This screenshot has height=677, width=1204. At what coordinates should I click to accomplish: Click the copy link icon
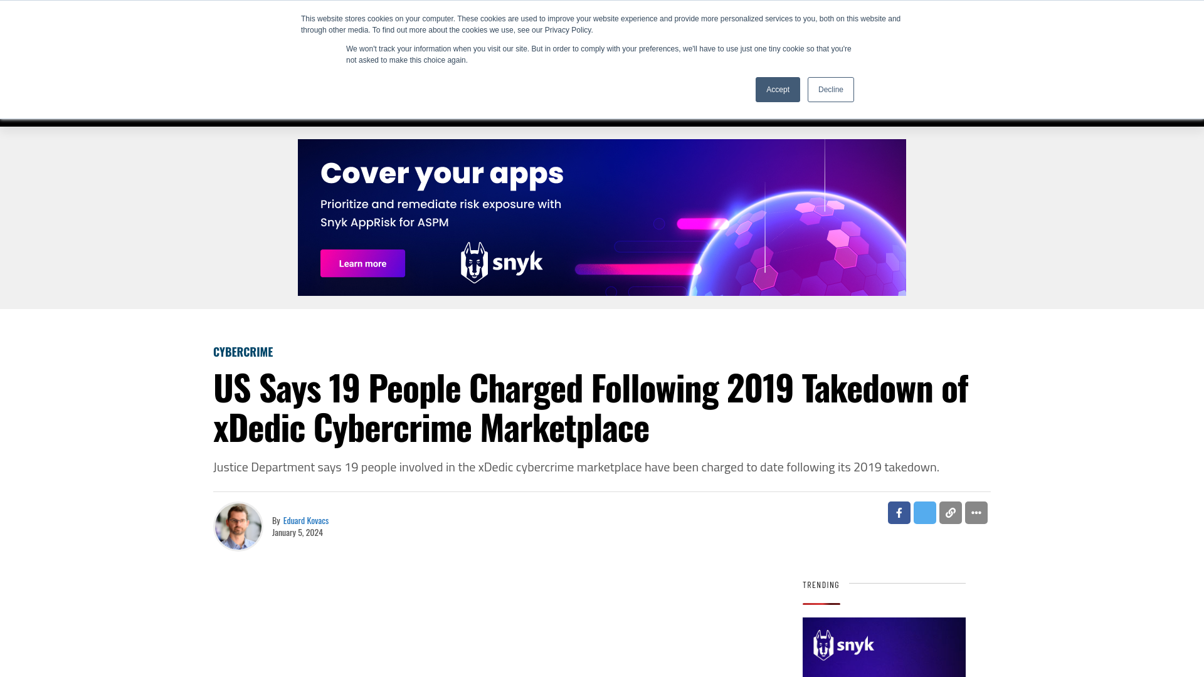tap(950, 513)
